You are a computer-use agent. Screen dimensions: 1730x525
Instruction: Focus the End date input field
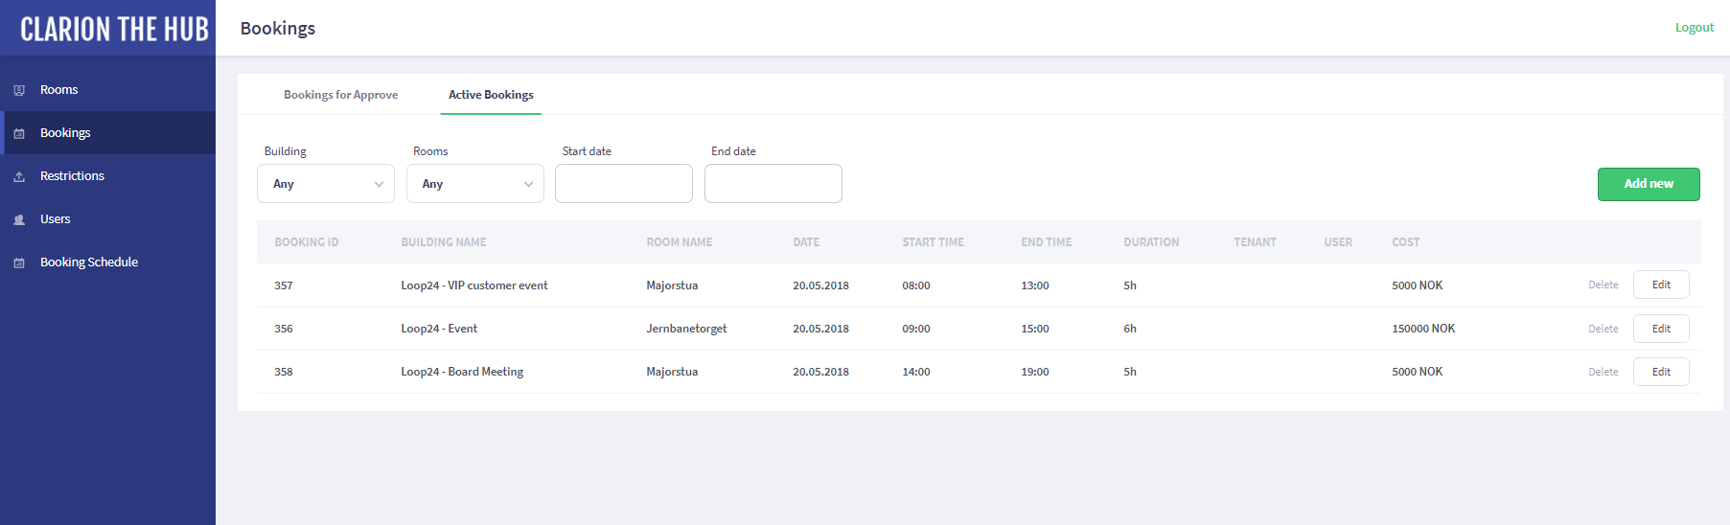[x=773, y=184]
